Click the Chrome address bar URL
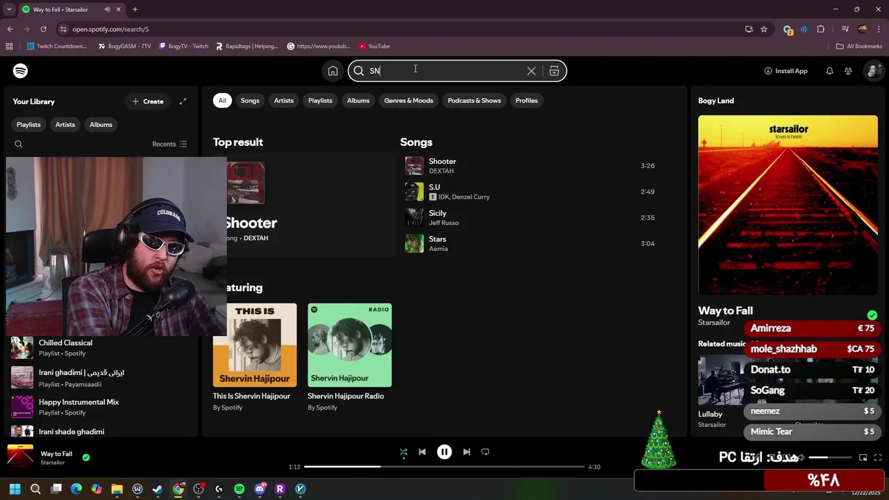889x500 pixels. click(110, 29)
